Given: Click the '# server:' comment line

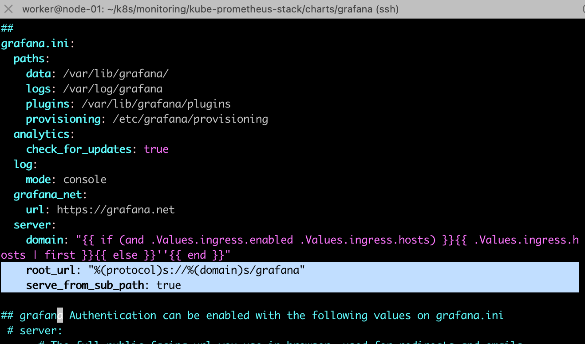Looking at the screenshot, I should (35, 331).
